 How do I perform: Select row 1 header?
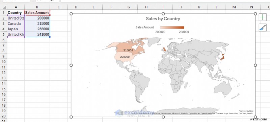click(x=3, y=12)
